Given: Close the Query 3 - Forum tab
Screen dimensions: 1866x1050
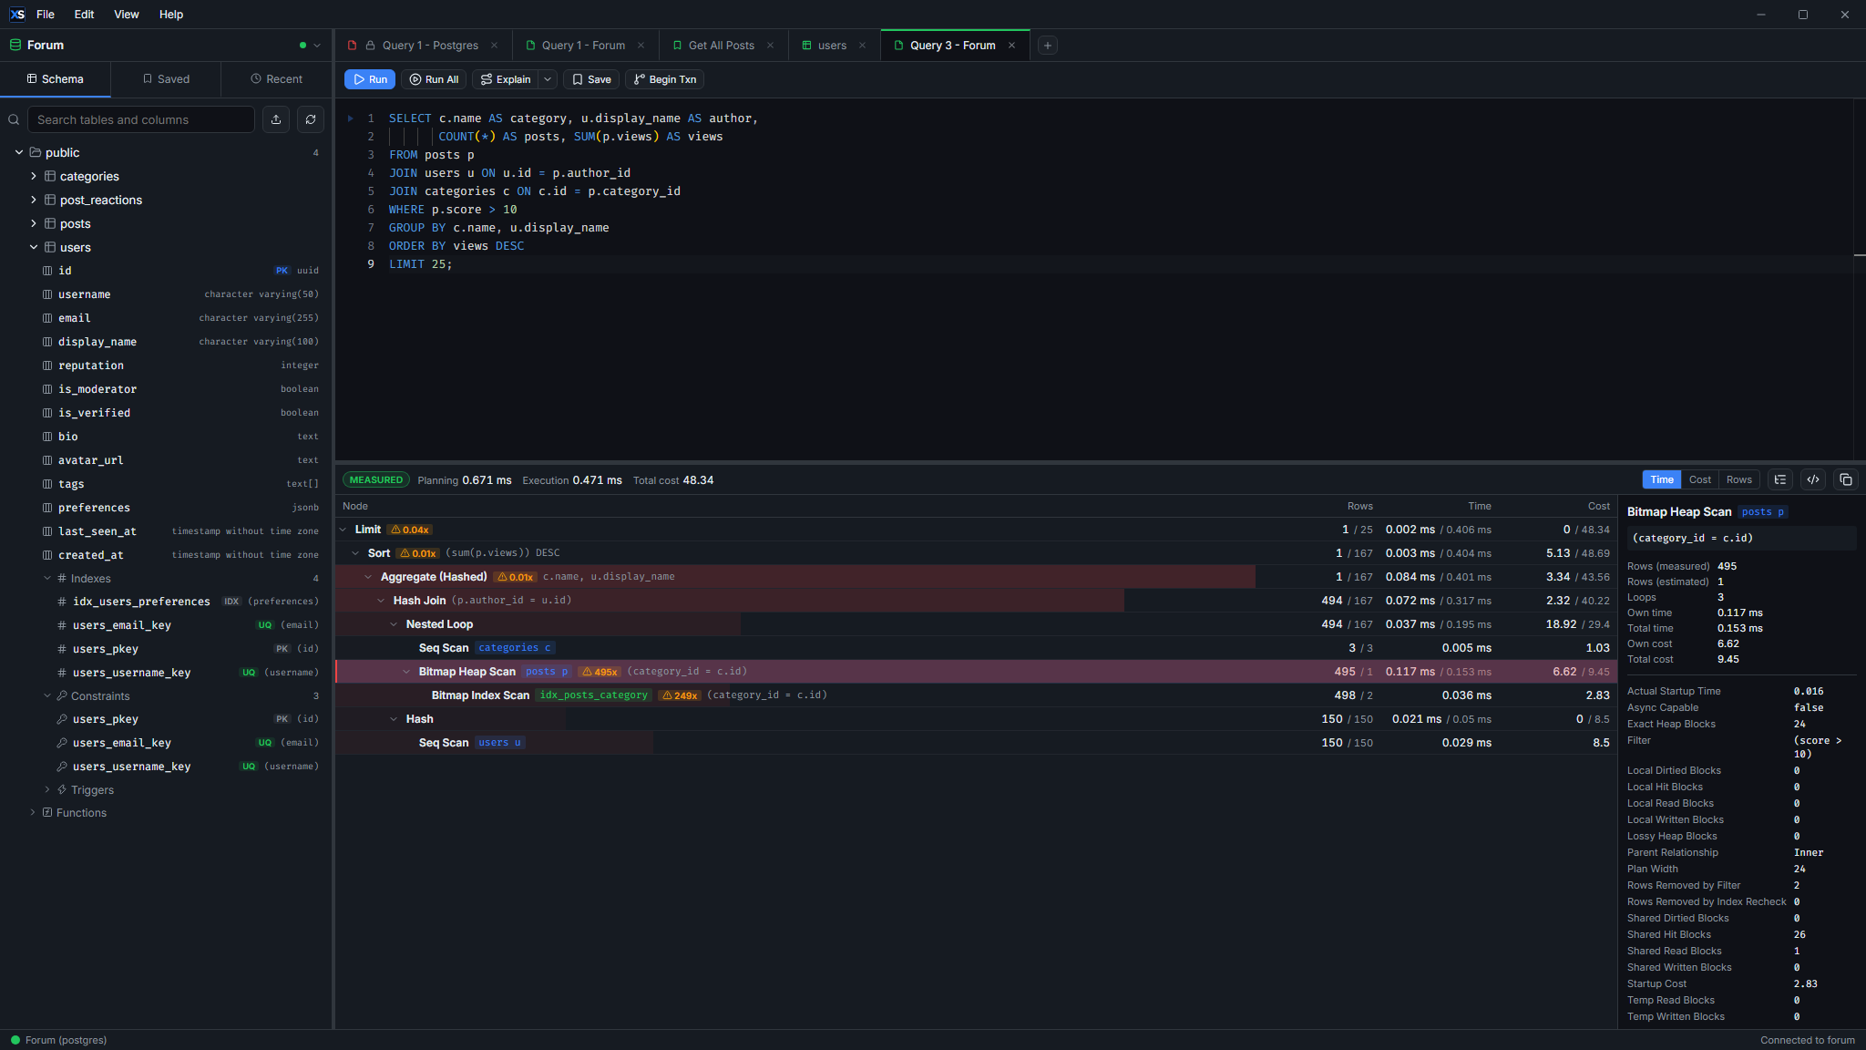Looking at the screenshot, I should [1012, 46].
